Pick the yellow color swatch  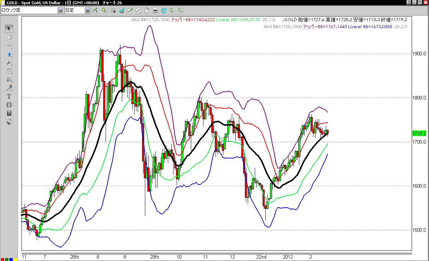(15, 260)
